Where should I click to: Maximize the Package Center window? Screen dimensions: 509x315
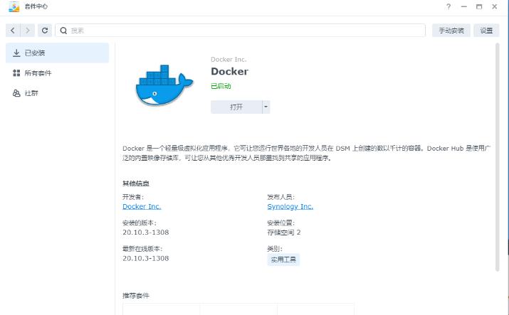479,6
